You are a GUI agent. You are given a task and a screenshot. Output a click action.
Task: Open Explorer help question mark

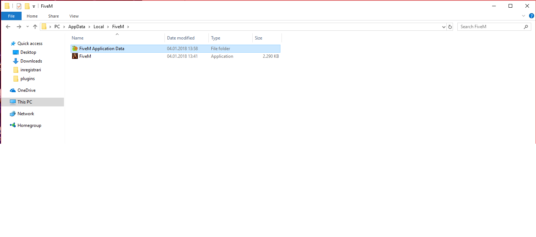click(x=532, y=16)
